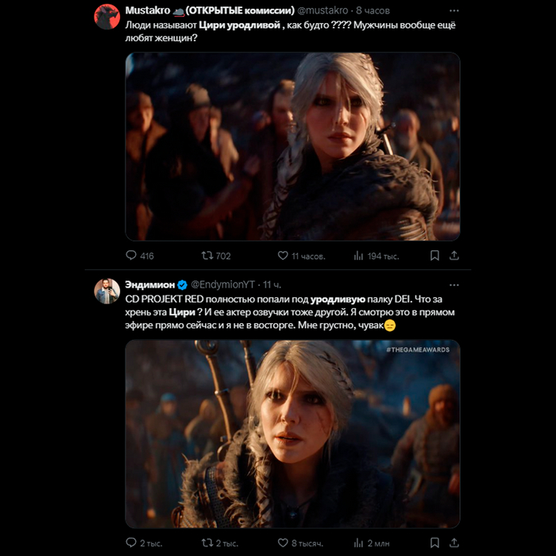Click the @mustakro handle link

point(322,10)
